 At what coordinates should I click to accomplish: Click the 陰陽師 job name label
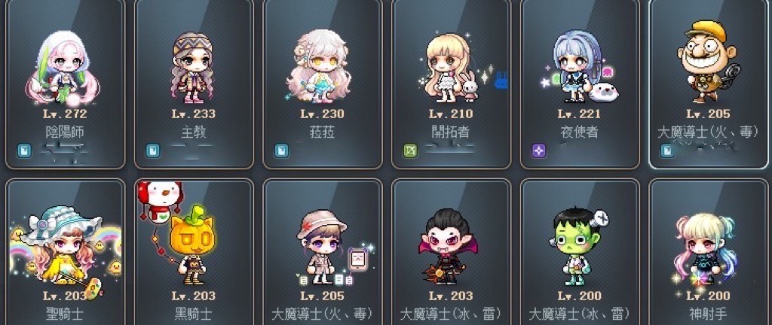65,132
